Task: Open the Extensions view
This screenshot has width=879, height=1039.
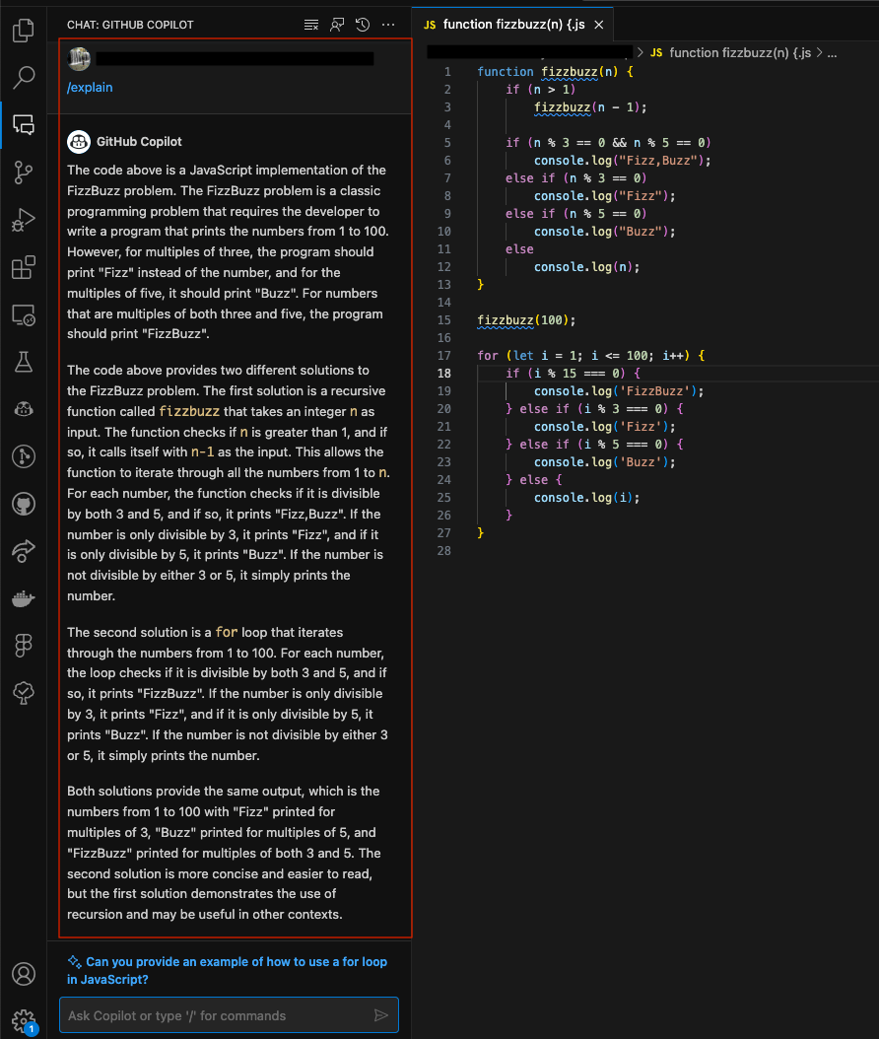Action: click(x=24, y=268)
